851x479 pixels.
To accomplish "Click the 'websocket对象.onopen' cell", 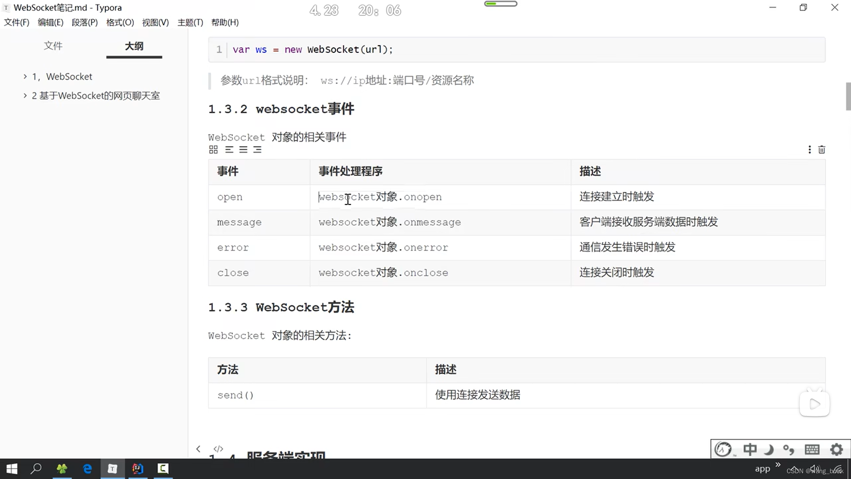I will (440, 197).
